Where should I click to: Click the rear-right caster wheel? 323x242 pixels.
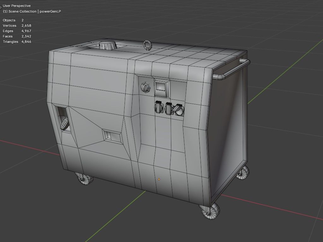[x=243, y=173]
